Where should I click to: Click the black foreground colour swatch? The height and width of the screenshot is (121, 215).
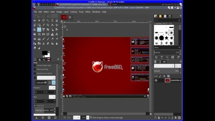click(44, 53)
